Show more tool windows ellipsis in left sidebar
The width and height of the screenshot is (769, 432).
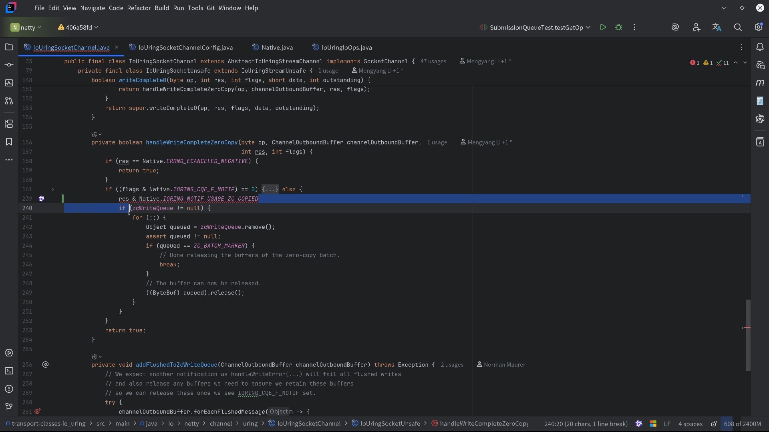point(9,160)
